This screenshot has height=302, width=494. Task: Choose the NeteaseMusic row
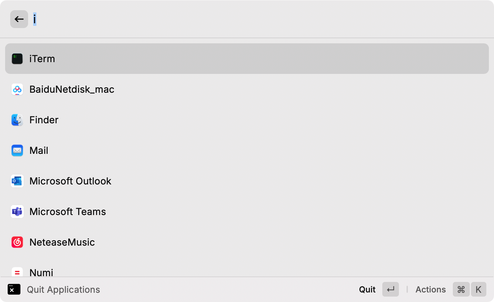tap(247, 242)
